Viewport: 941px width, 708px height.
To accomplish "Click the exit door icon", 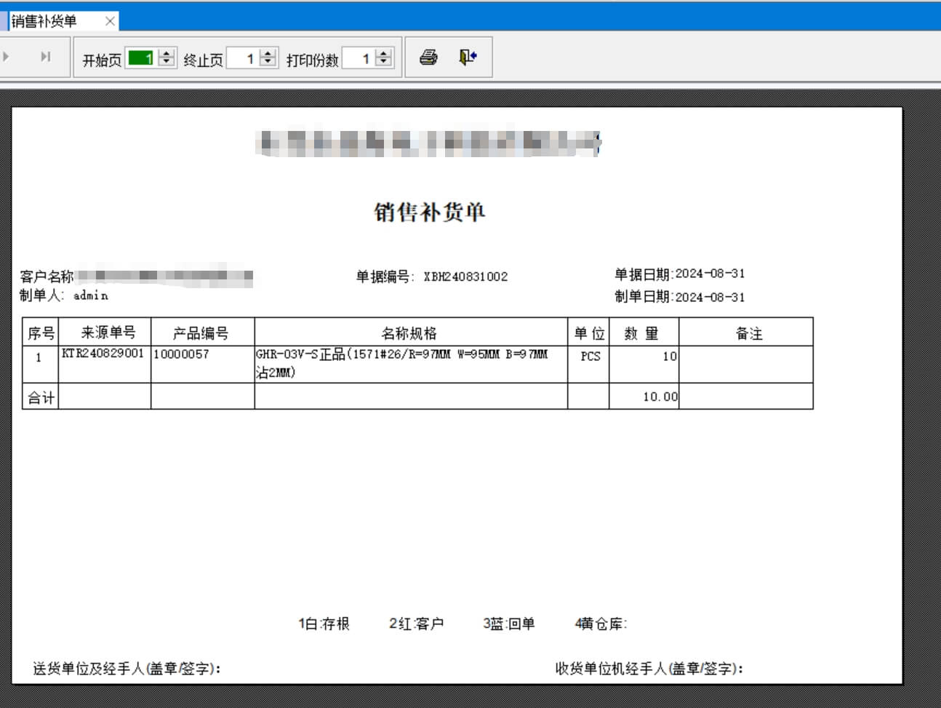I will [x=468, y=57].
